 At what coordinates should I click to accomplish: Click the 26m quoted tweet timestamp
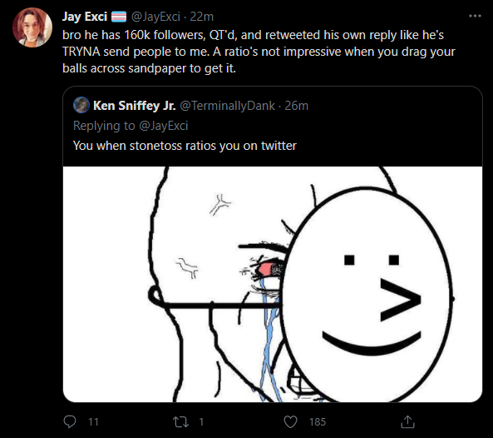[297, 106]
